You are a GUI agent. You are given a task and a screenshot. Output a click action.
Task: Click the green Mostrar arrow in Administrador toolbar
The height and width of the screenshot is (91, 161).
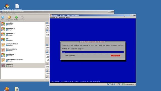(x=16, y=17)
